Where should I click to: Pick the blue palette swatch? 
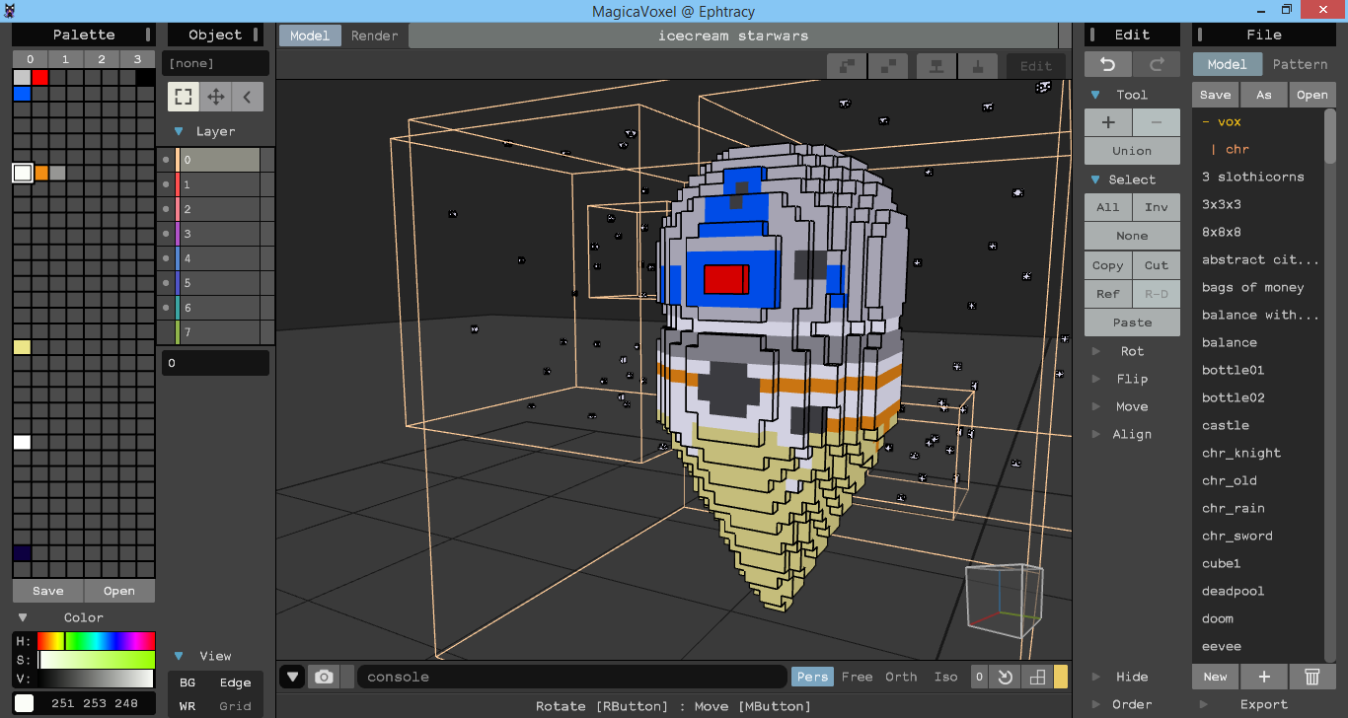(x=22, y=94)
